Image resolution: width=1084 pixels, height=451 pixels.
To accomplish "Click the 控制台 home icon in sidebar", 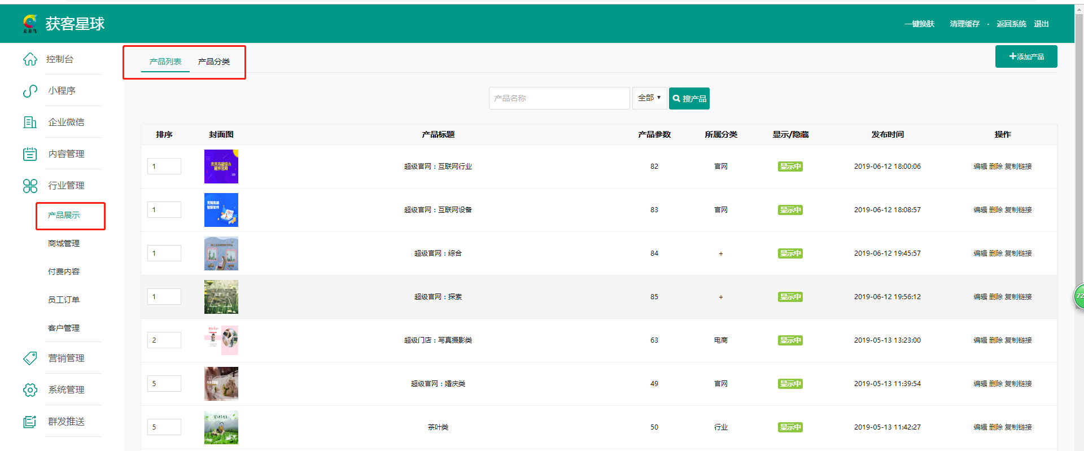I will click(x=30, y=59).
